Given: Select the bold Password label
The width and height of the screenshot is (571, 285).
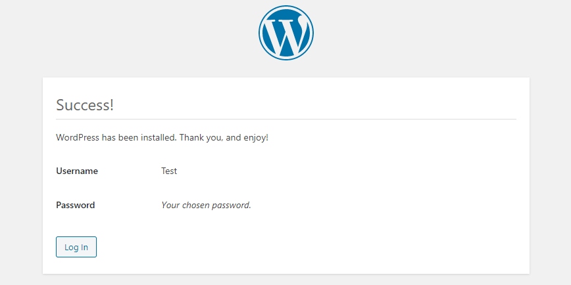Looking at the screenshot, I should coord(76,205).
